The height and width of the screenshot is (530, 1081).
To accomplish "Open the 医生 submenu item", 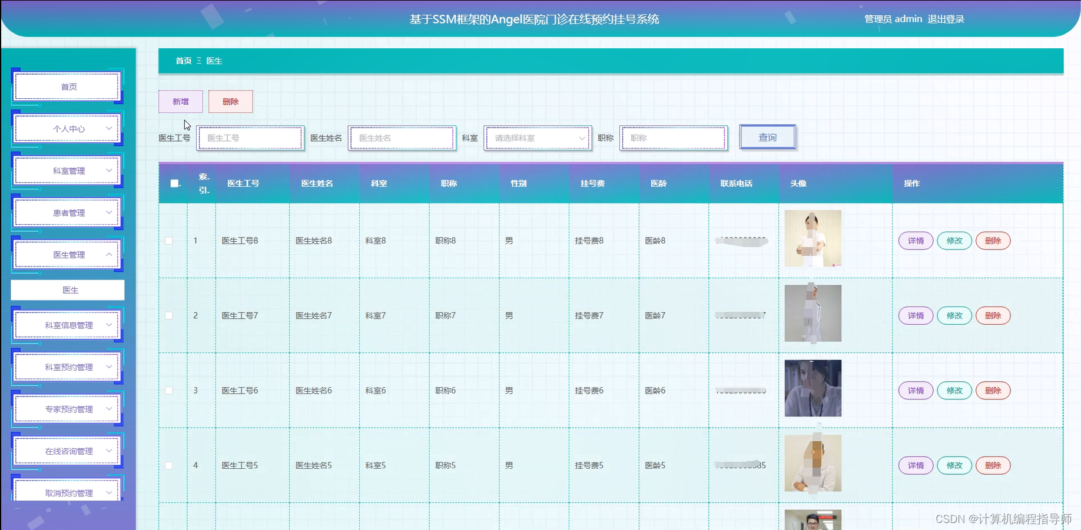I will point(68,290).
